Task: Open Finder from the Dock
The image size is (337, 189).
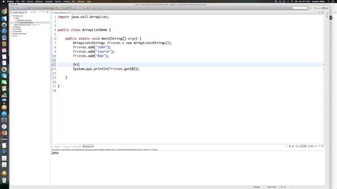Action: 4,19
